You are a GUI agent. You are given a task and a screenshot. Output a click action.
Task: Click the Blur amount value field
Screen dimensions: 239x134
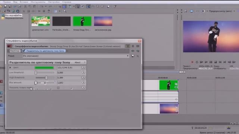tap(69, 83)
